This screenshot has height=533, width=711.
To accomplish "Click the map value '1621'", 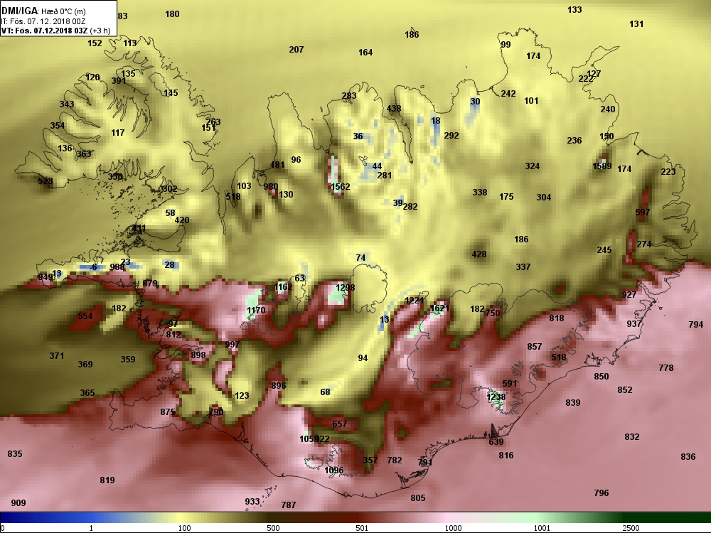I will 439,308.
